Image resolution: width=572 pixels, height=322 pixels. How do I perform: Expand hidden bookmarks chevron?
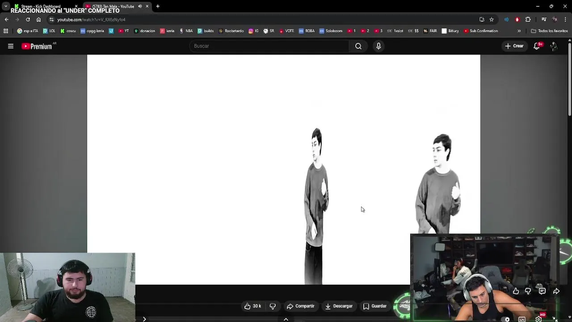(x=519, y=31)
